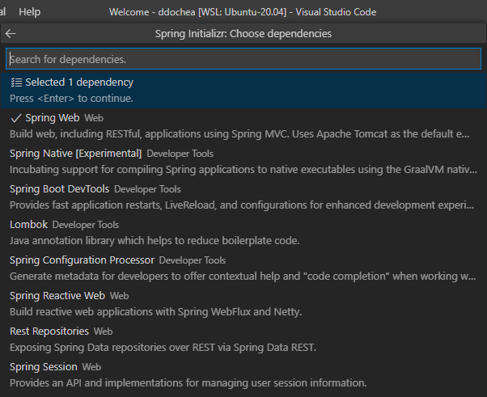
Task: Uncheck the Spring Web checkmark
Action: point(16,118)
